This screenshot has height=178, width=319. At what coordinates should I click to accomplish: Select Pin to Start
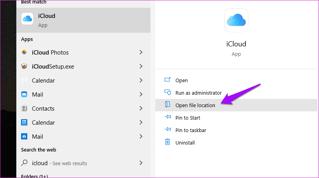pos(236,118)
